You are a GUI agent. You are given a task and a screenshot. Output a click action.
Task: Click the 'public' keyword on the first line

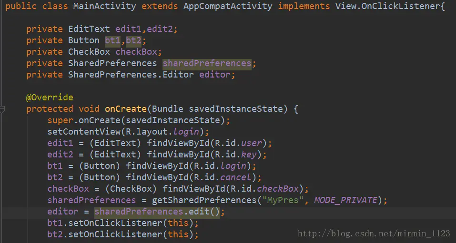(21, 6)
